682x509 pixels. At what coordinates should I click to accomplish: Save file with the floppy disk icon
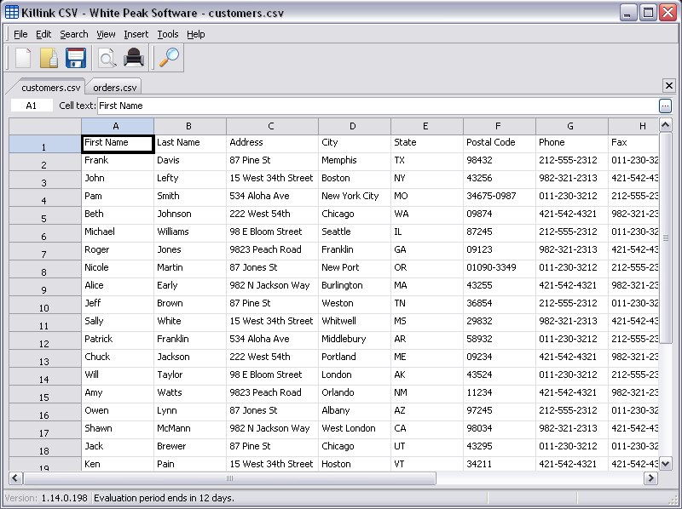pyautogui.click(x=76, y=58)
